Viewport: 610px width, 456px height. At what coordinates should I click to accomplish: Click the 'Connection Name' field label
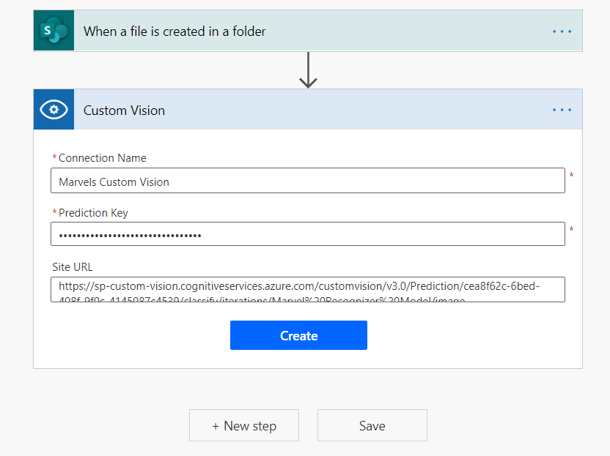[x=102, y=158]
